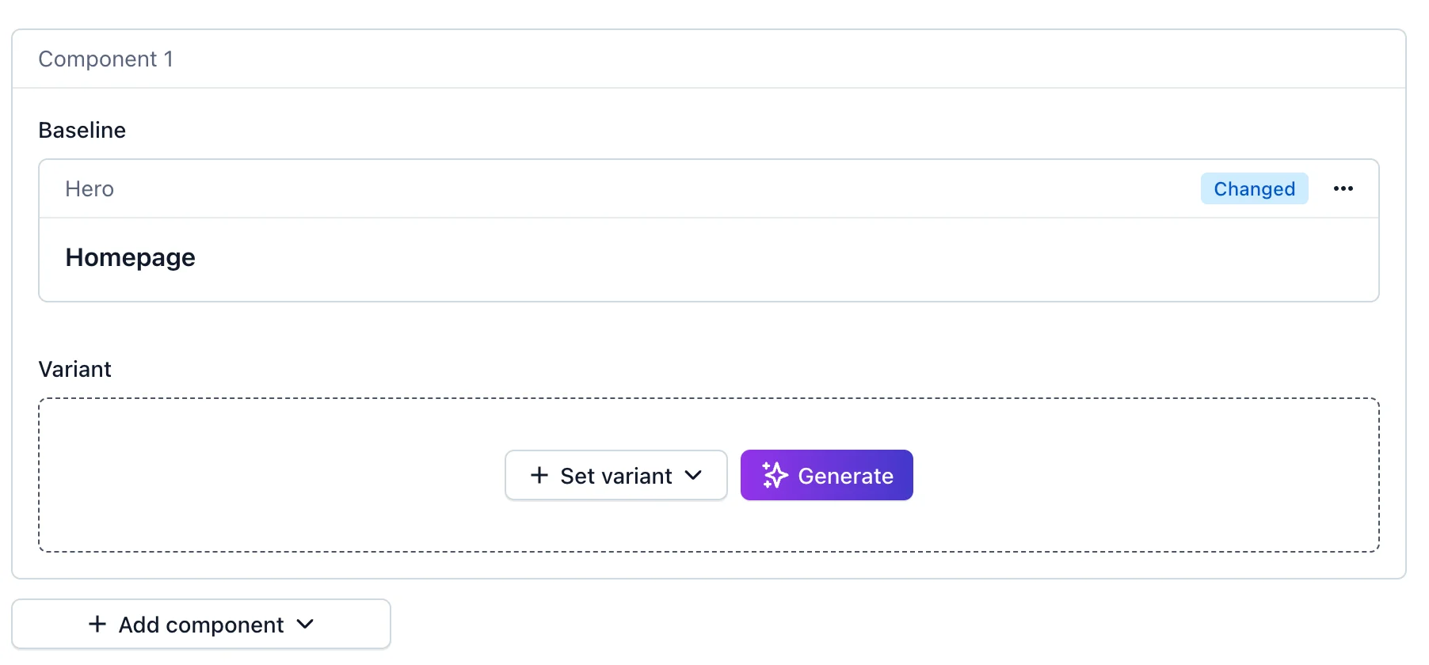
Task: Click the Baseline section heading
Action: [82, 130]
